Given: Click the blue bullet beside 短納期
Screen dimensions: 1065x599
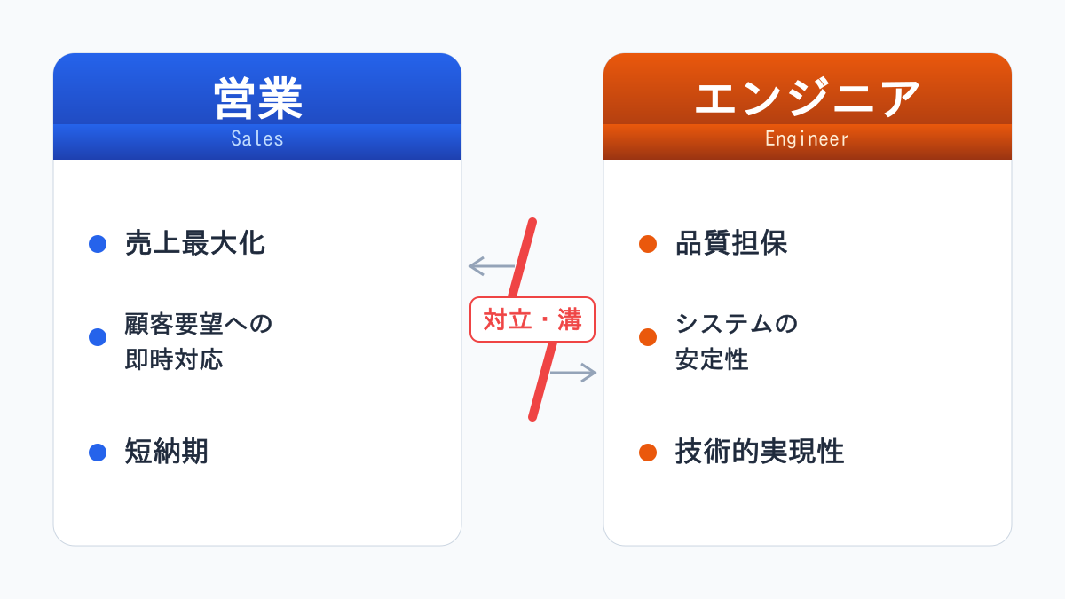Looking at the screenshot, I should point(98,453).
